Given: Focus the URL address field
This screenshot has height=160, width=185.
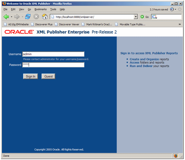Looking at the screenshot, I should (94, 17).
